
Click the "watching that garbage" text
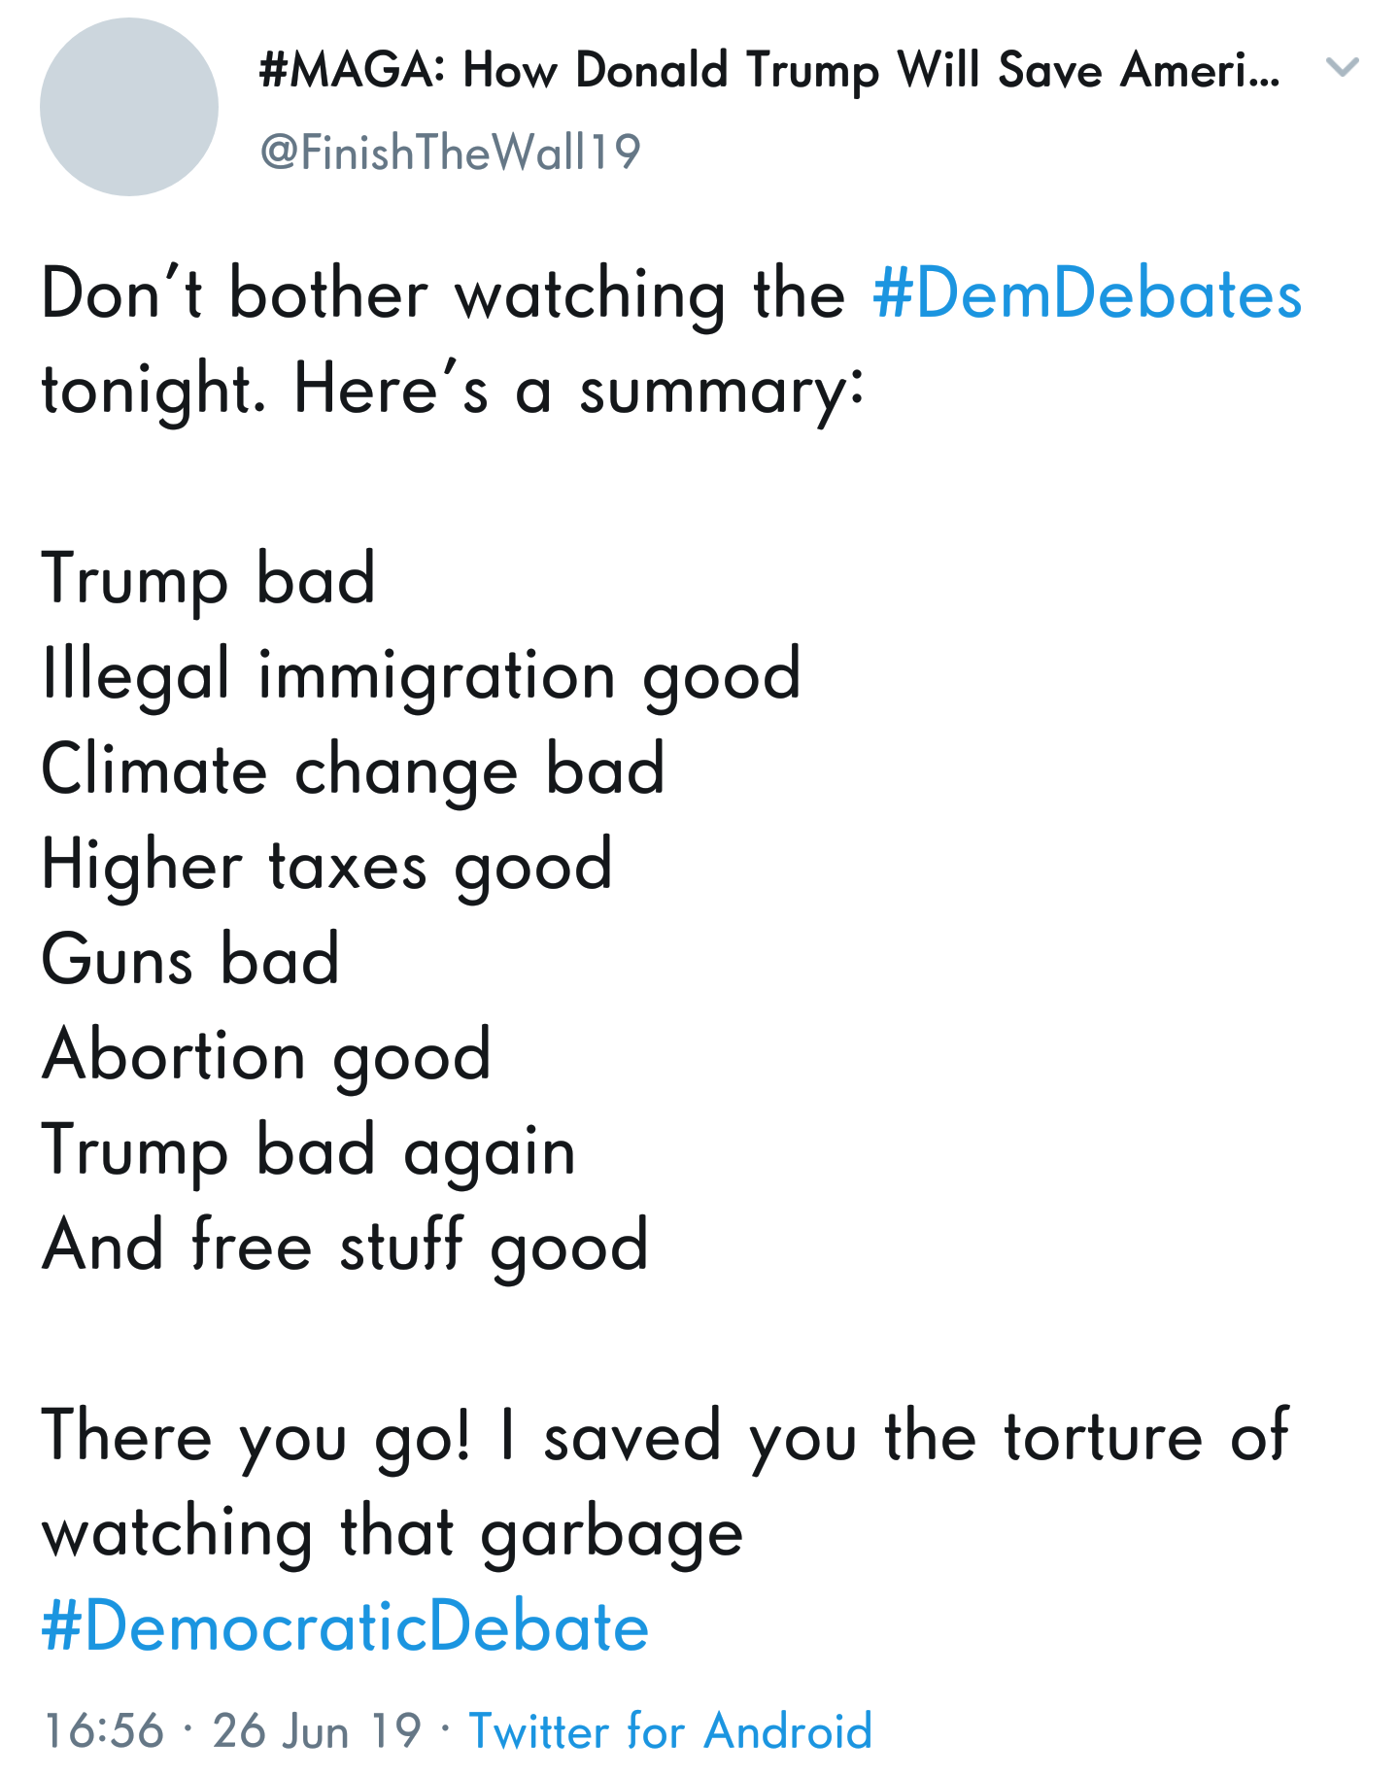(x=392, y=1532)
